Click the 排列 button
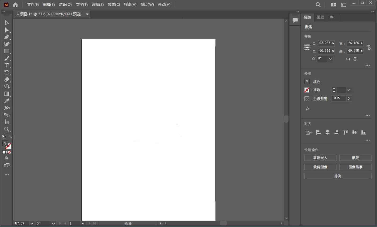 pos(338,176)
